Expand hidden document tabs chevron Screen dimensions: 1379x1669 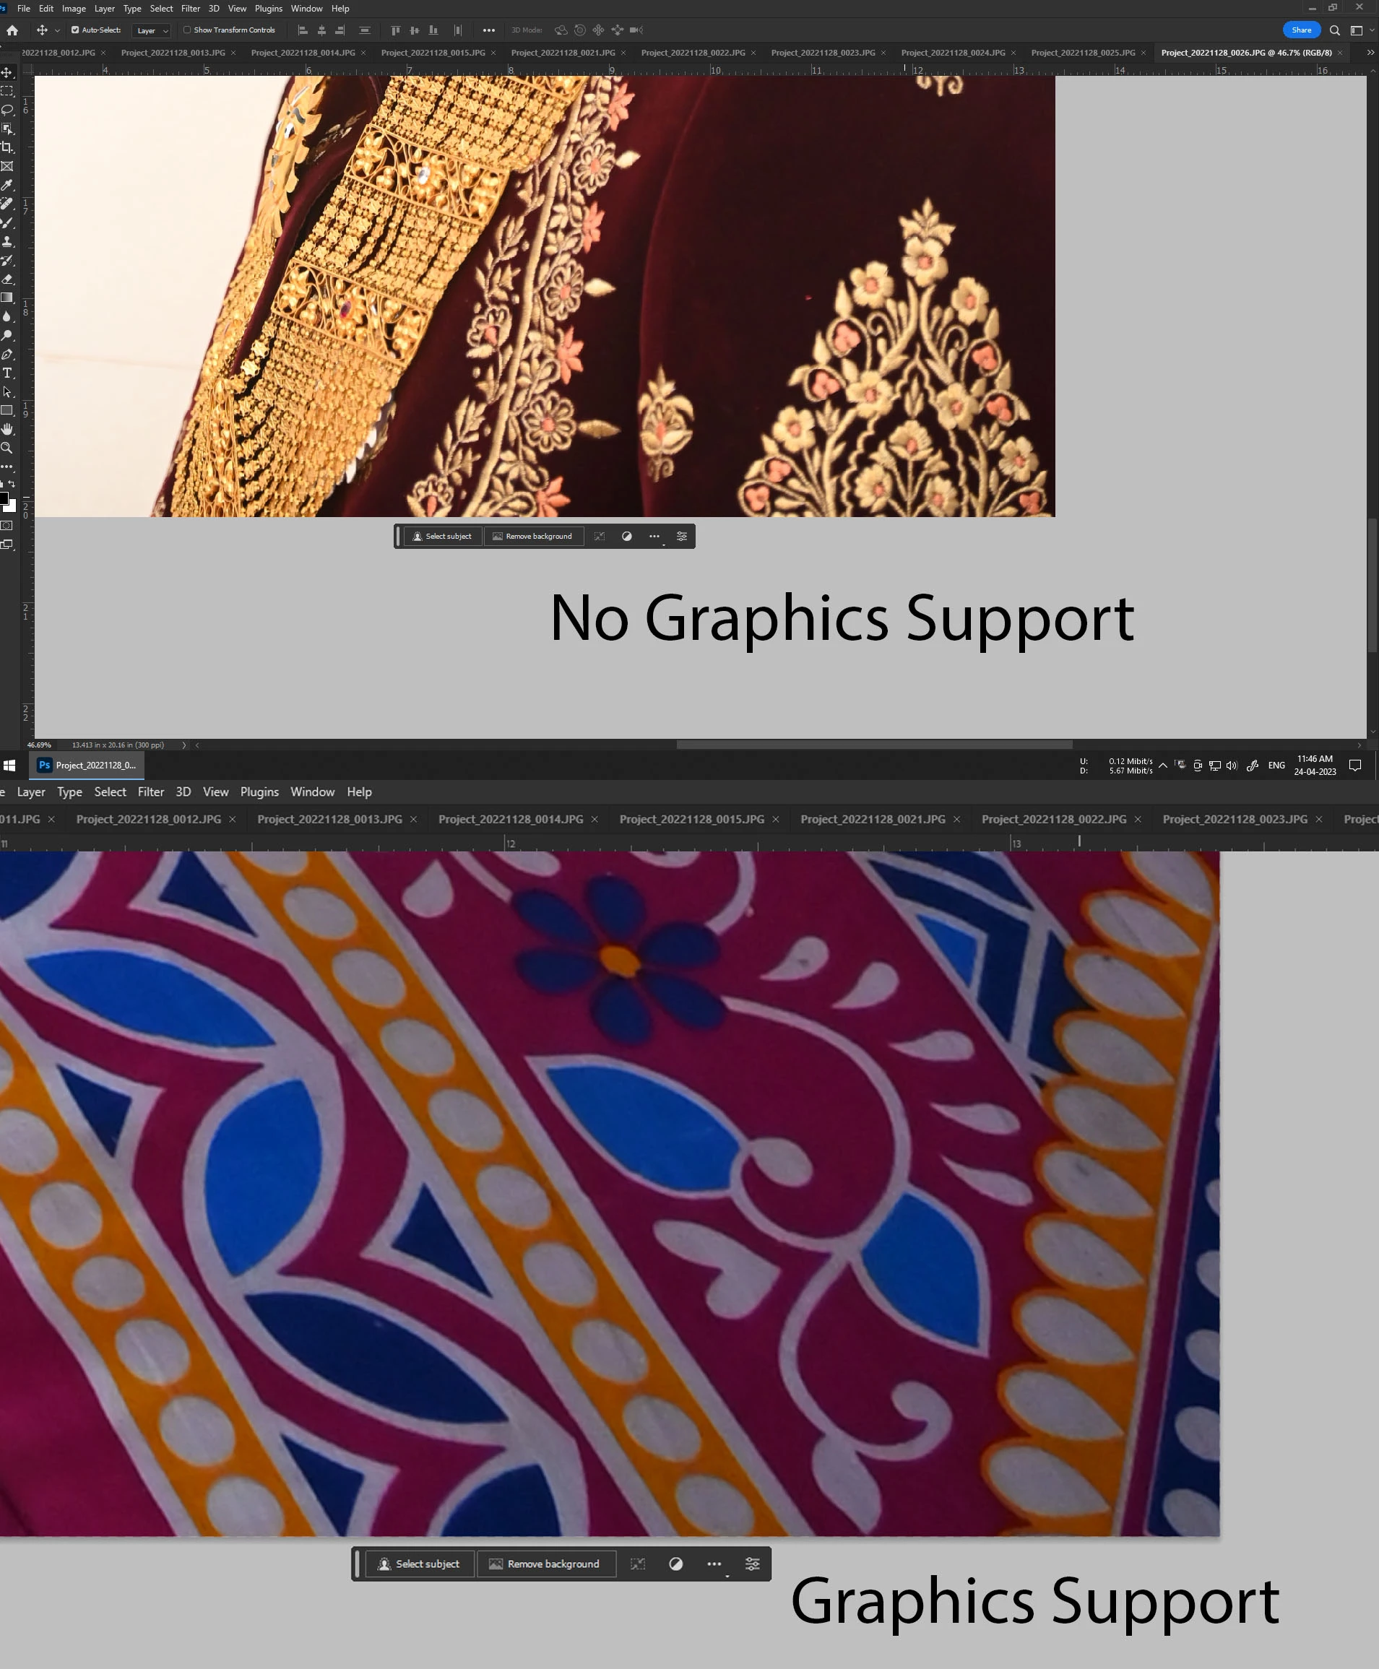[1370, 53]
